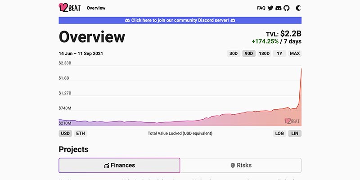Switch chart range to 1Y
This screenshot has height=180, width=360.
pos(279,54)
